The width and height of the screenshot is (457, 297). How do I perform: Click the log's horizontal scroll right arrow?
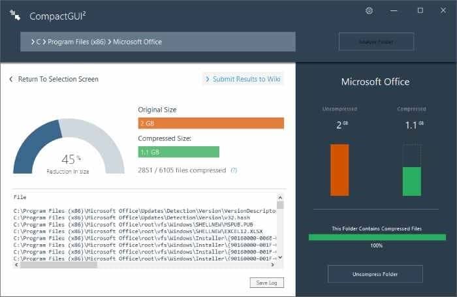click(272, 264)
